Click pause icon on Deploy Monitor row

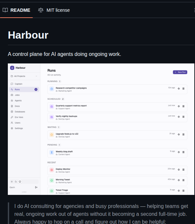[x=184, y=170]
